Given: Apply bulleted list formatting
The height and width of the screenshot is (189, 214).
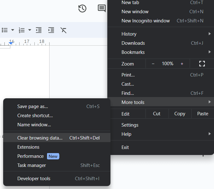Looking at the screenshot, I should coord(5,30).
